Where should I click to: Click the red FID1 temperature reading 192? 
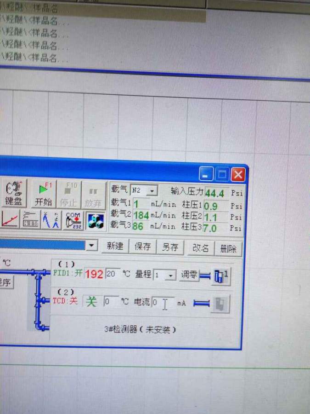tap(94, 274)
